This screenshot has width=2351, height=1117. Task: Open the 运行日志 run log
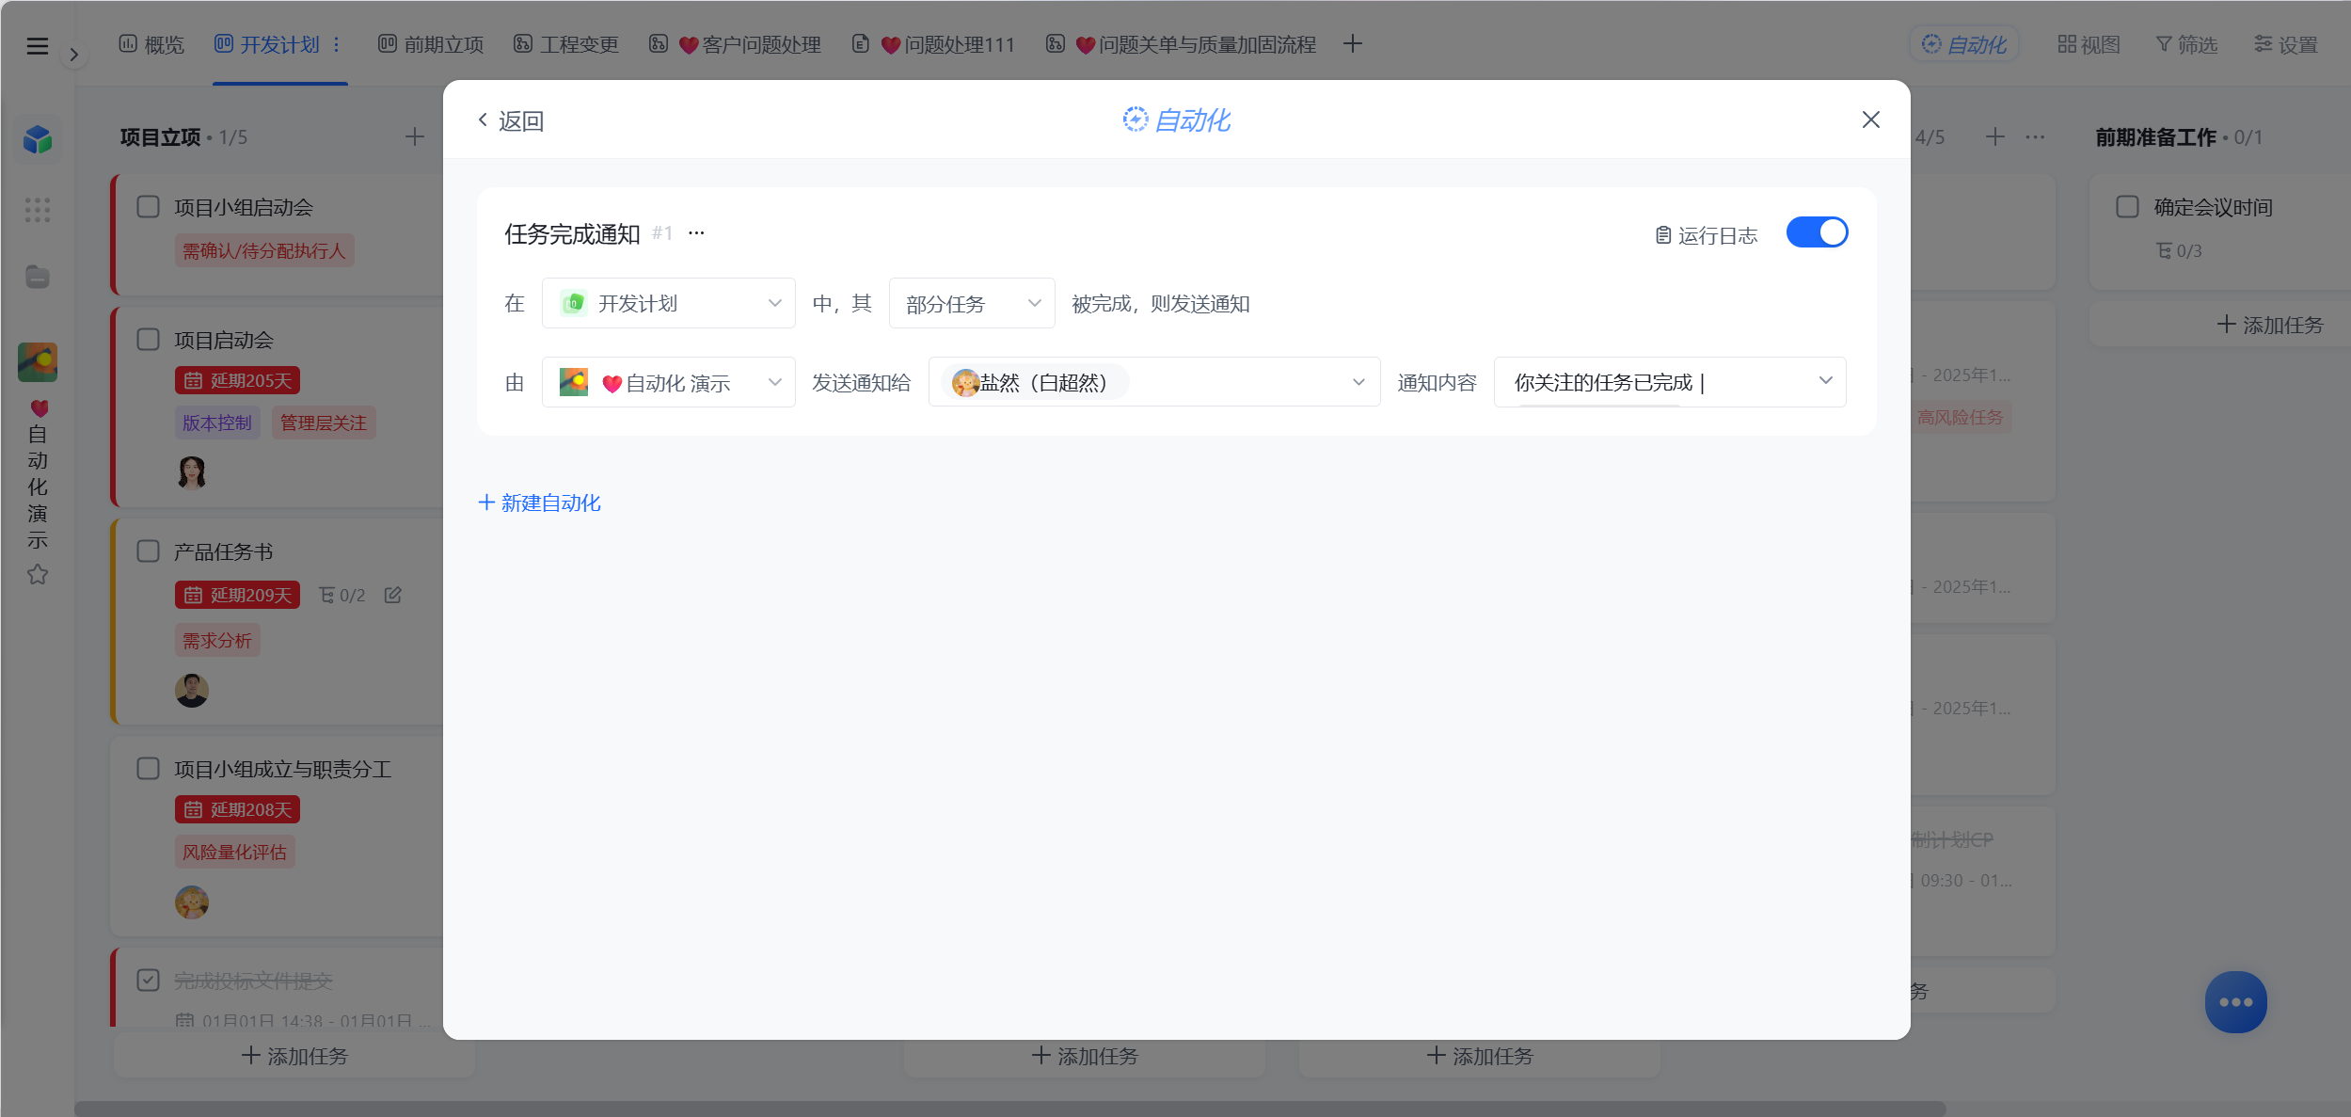click(1707, 235)
